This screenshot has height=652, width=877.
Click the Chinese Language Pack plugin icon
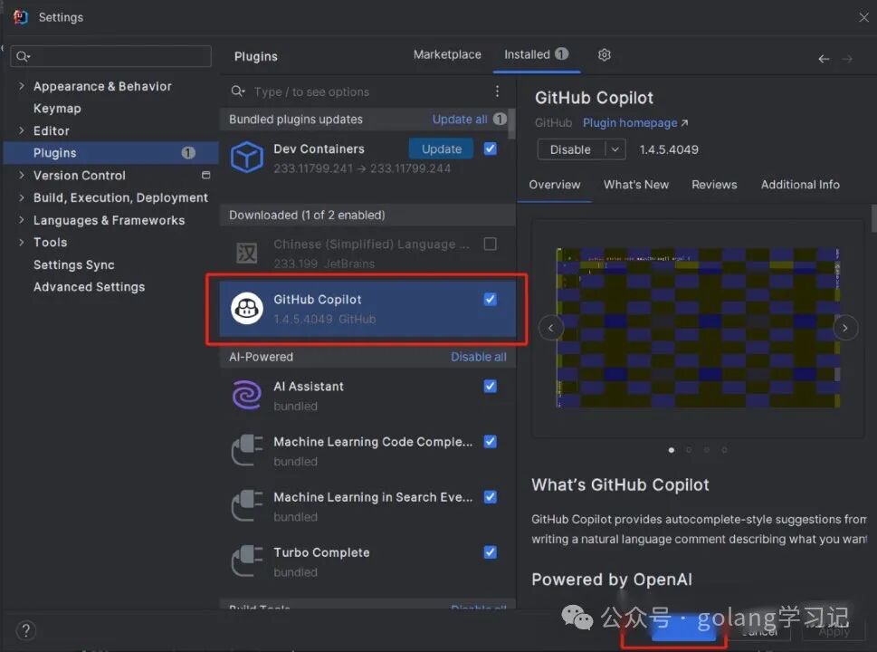[247, 253]
